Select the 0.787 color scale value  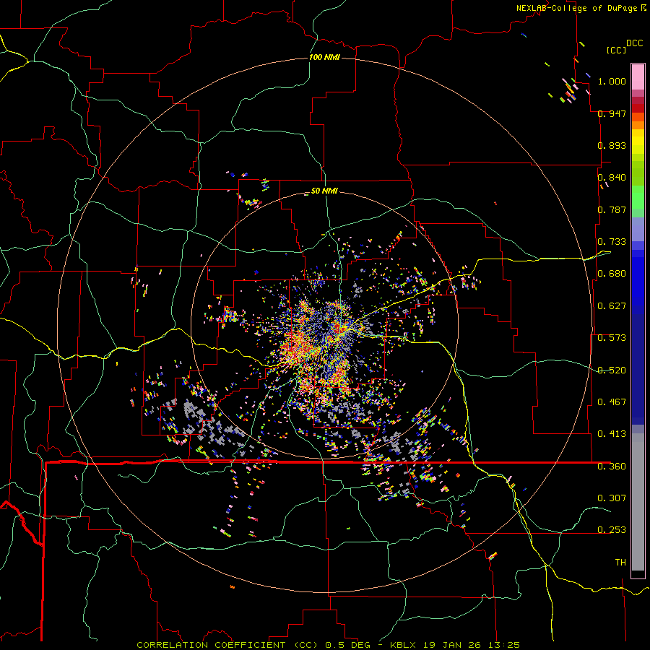612,209
